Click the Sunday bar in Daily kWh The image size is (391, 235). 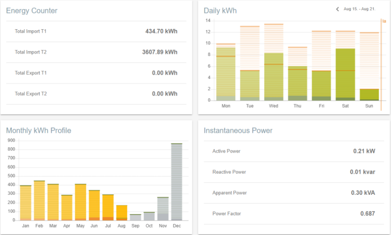point(369,95)
